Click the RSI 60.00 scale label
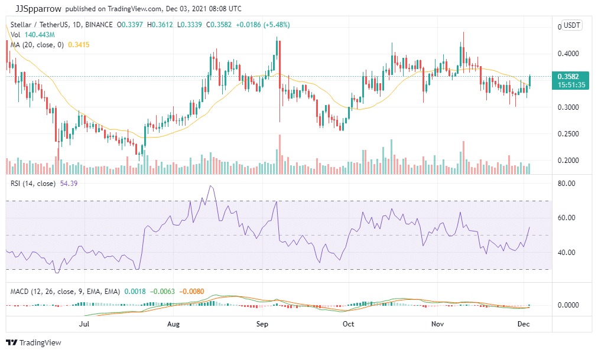The height and width of the screenshot is (353, 598). pyautogui.click(x=566, y=218)
